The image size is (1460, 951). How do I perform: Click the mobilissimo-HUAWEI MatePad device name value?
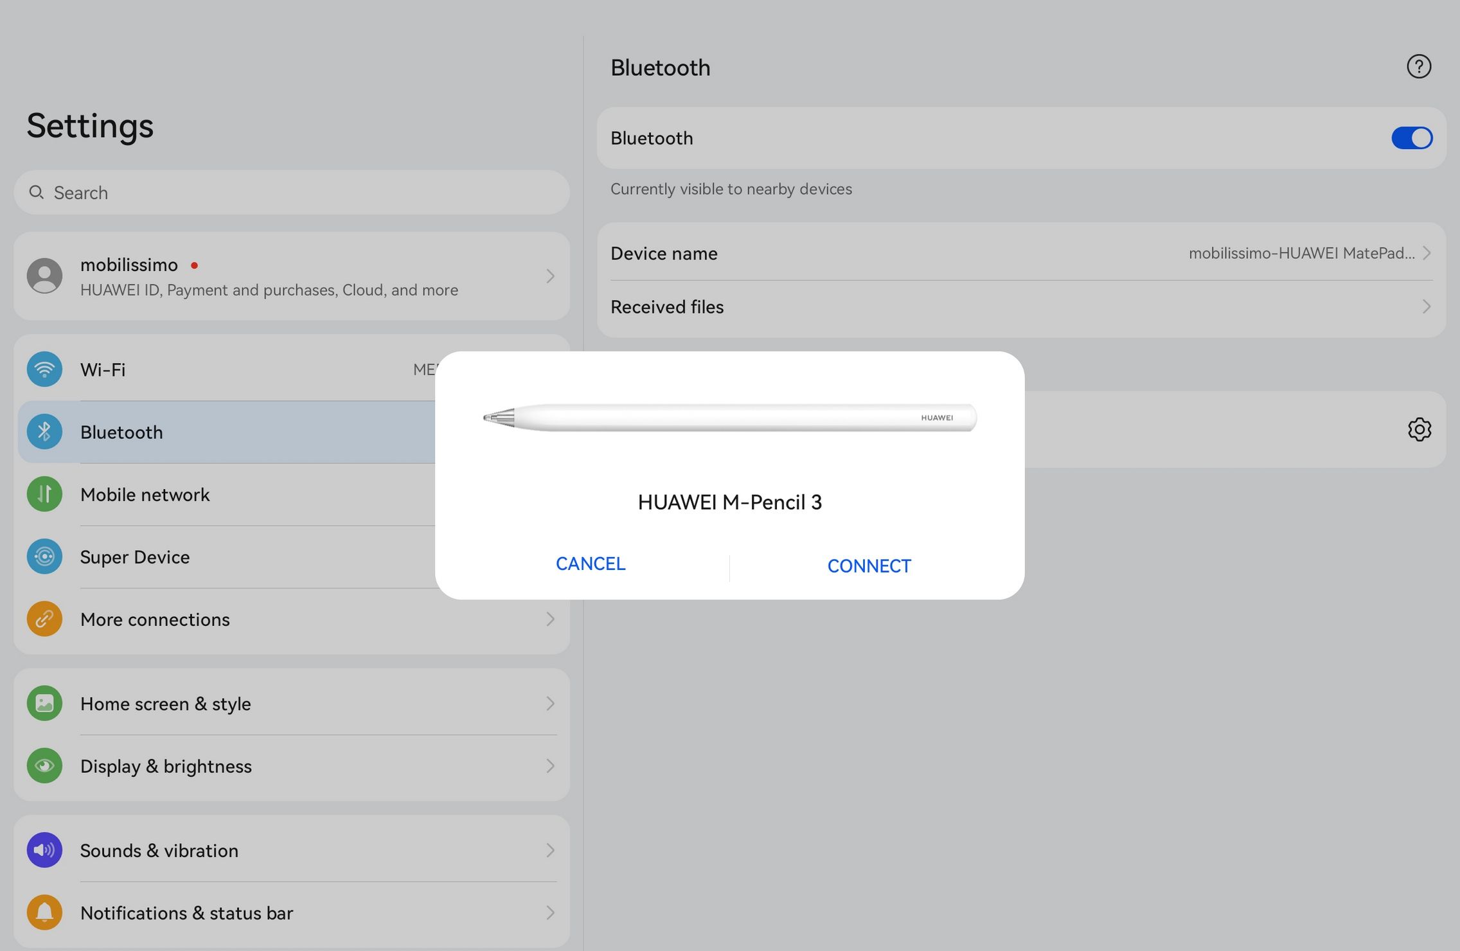pos(1301,253)
